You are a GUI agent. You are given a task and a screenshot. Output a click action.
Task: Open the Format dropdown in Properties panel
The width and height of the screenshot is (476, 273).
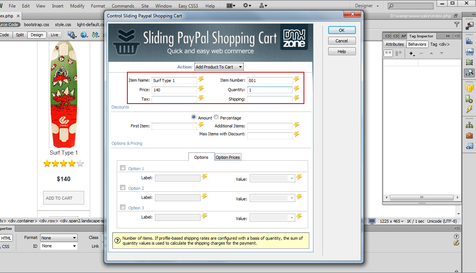[x=59, y=238]
